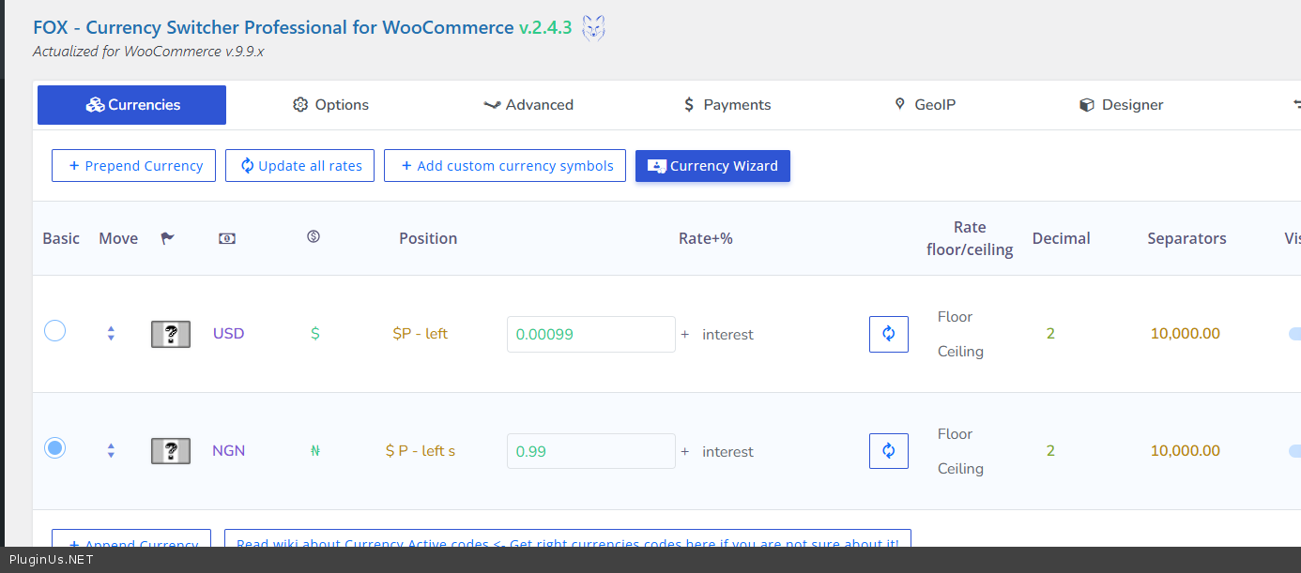1301x573 pixels.
Task: Click the flag column header icon
Action: pos(167,238)
